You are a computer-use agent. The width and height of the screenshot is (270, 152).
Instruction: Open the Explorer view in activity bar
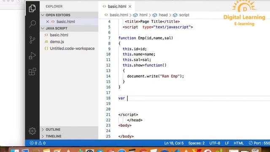point(32,8)
